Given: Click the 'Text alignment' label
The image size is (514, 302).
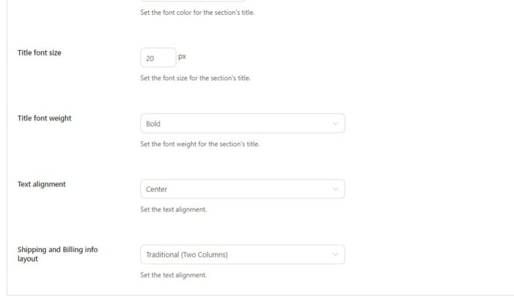Looking at the screenshot, I should (x=41, y=184).
